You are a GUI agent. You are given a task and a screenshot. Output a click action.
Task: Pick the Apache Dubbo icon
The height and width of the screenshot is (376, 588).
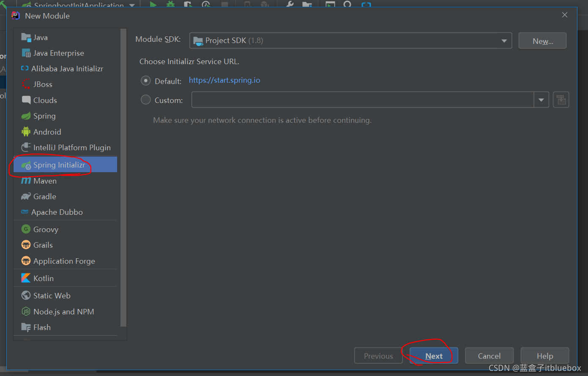coord(25,212)
